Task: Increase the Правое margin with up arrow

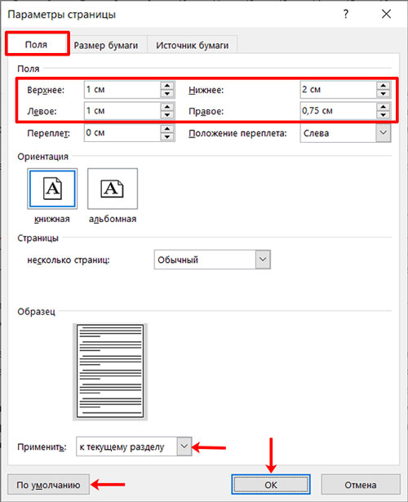Action: tap(383, 107)
